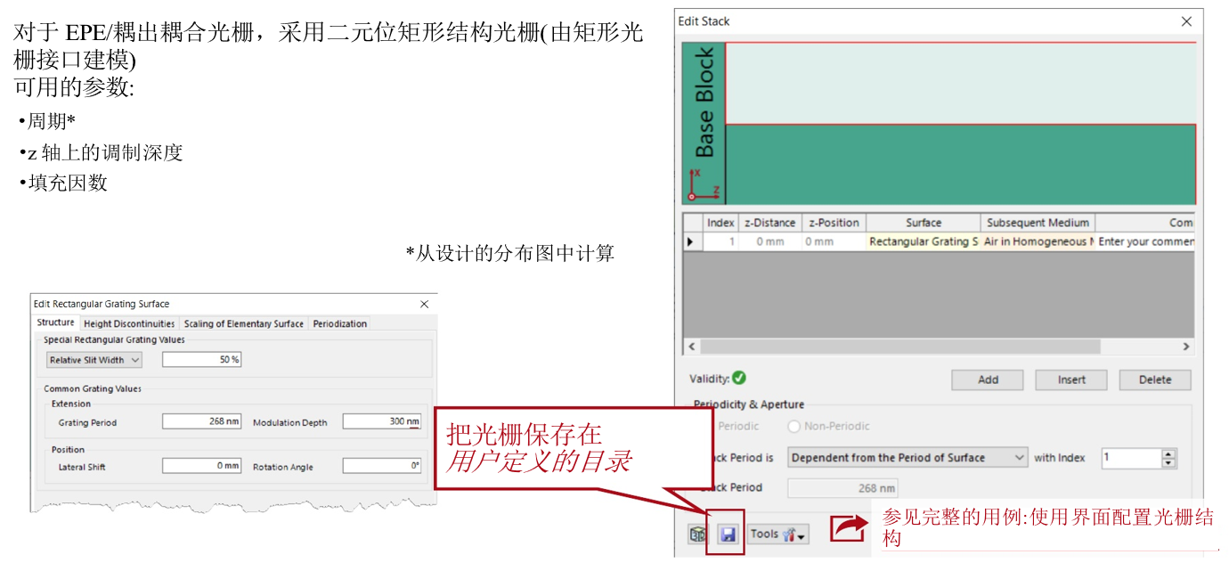Click the z-Distance 0 mm cell
Viewport: 1229px width, 571px height.
(x=769, y=241)
